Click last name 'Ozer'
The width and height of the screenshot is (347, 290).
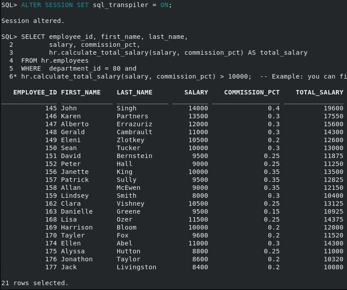pos(125,220)
